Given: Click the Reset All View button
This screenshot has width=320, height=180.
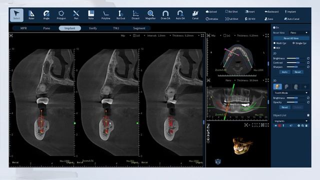Looking at the screenshot, I should (x=291, y=38).
